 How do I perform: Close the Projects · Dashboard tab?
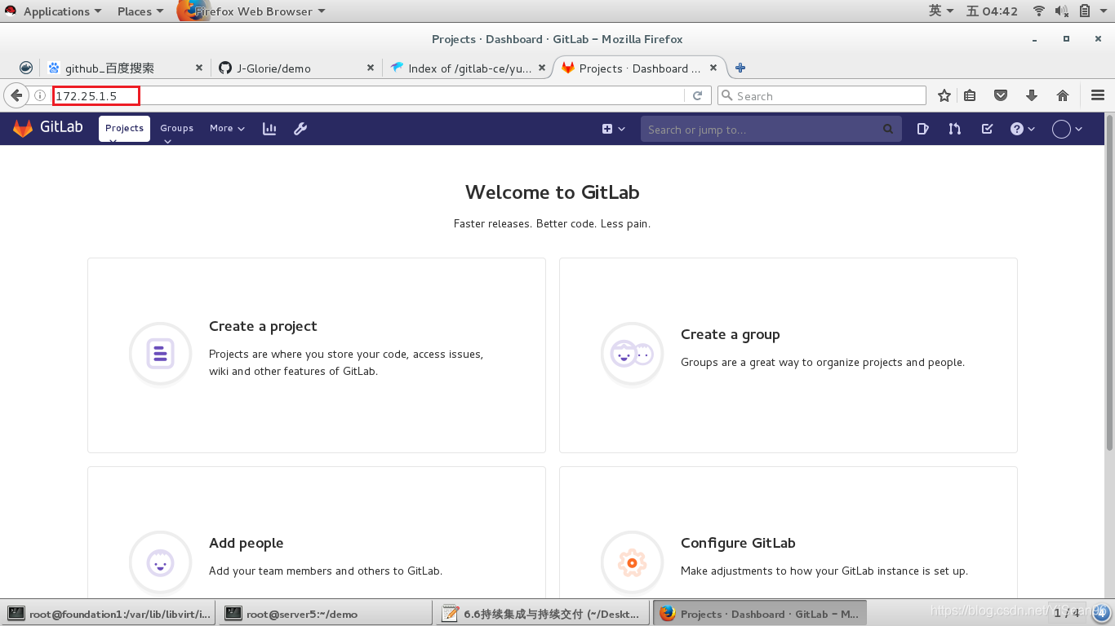pyautogui.click(x=713, y=68)
